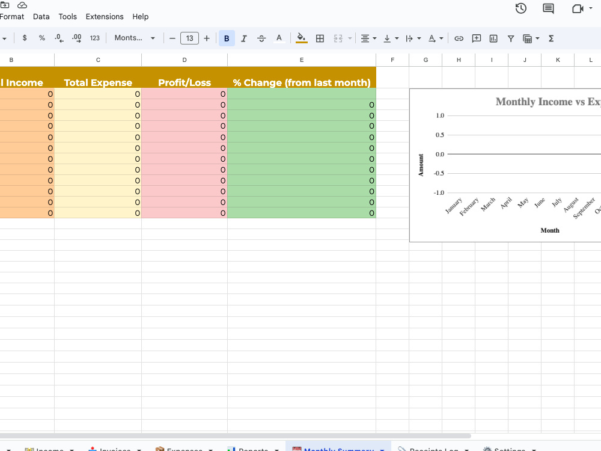The width and height of the screenshot is (601, 451).
Task: Open the text color picker
Action: 279,38
